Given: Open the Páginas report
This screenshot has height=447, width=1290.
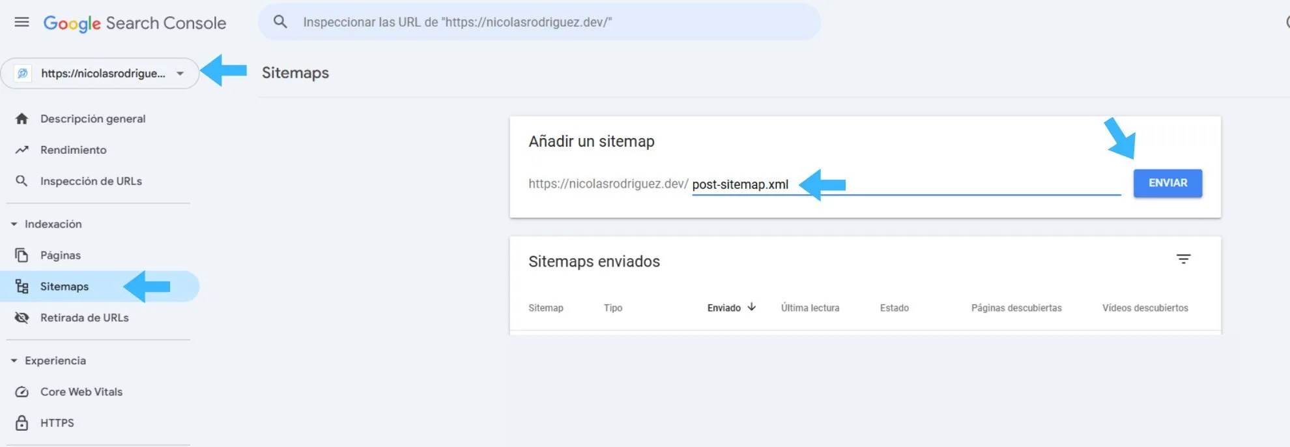Looking at the screenshot, I should pos(61,255).
